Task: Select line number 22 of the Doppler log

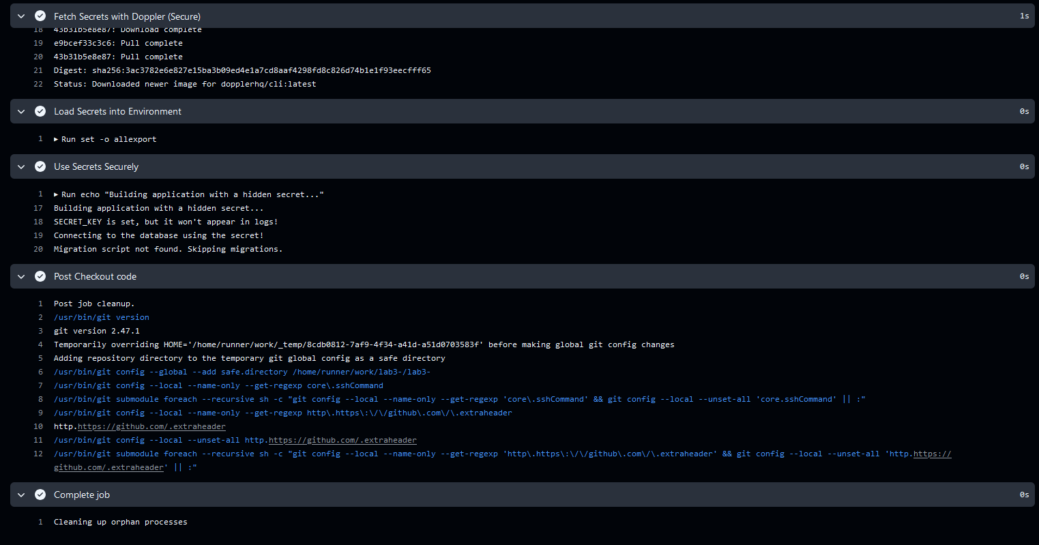Action: [38, 84]
